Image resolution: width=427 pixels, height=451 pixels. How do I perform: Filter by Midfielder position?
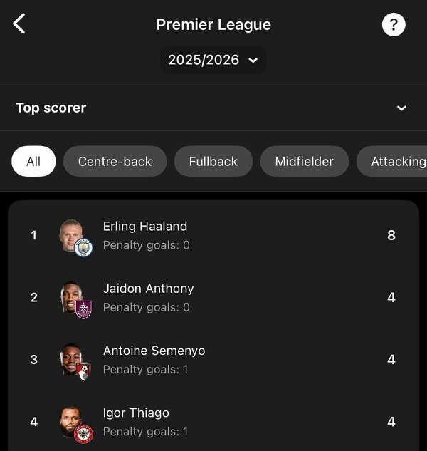pos(304,162)
